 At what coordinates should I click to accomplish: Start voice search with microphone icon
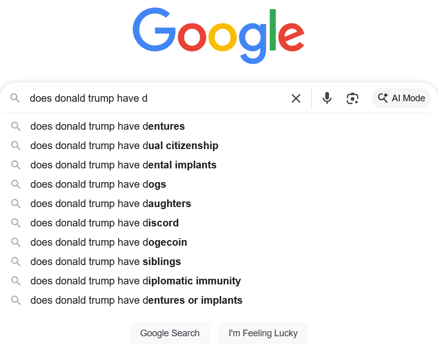[x=327, y=98]
